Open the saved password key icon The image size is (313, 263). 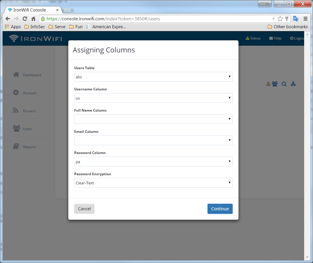(287, 19)
